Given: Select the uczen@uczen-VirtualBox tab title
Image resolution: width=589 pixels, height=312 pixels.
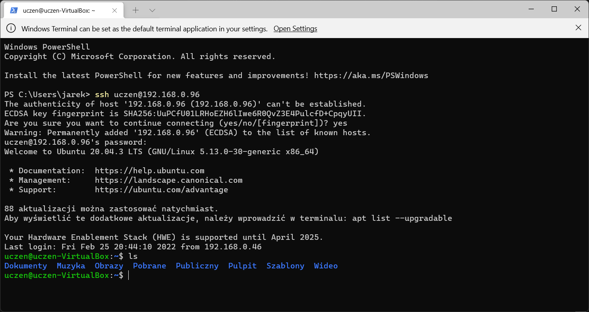Looking at the screenshot, I should point(58,11).
